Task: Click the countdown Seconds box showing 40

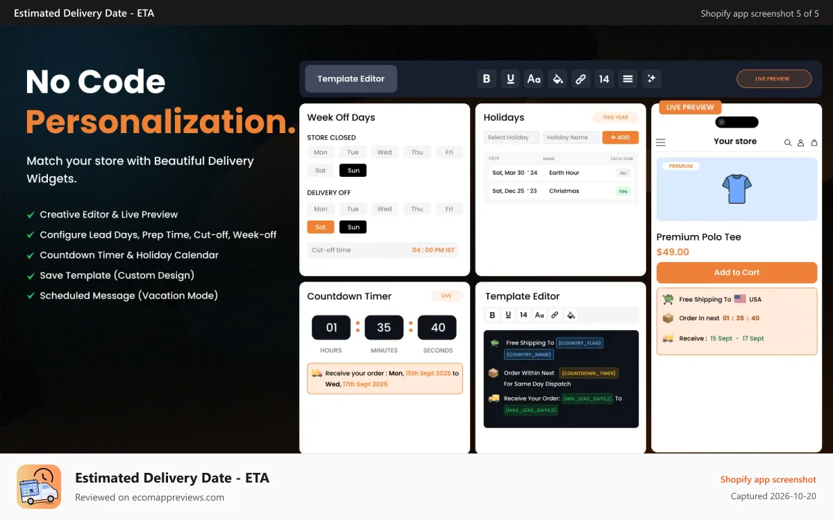Action: (x=438, y=327)
